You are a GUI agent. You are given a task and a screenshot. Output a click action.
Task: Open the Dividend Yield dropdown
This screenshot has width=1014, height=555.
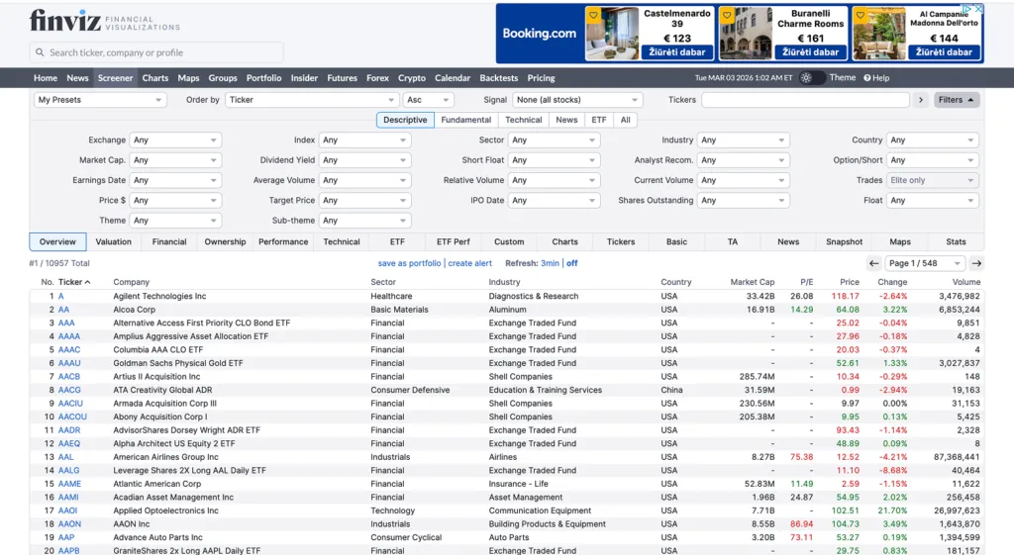click(x=364, y=159)
